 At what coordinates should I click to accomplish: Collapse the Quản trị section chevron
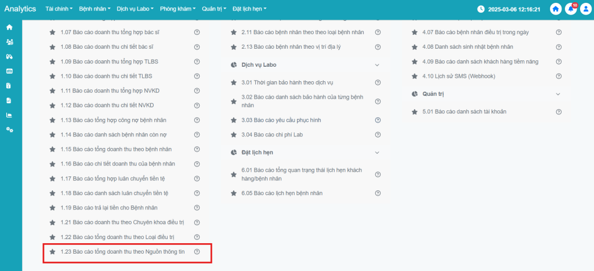[558, 94]
